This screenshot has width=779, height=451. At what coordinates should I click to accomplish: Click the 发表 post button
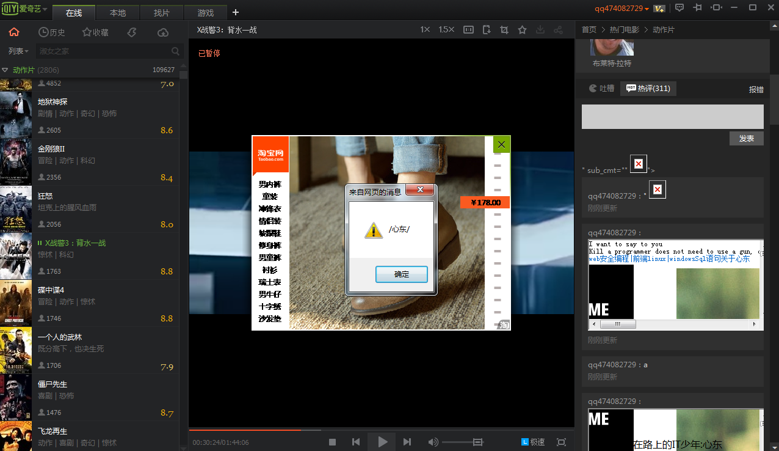746,139
